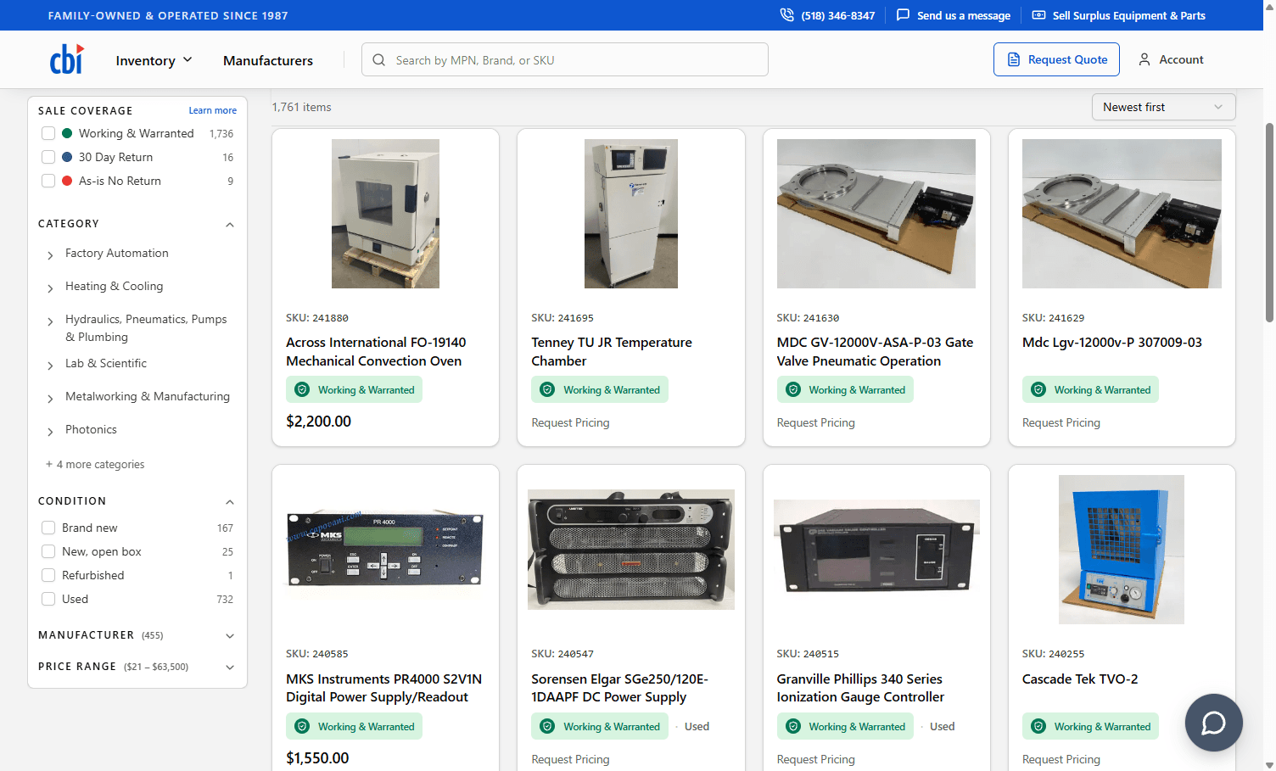Click Send us a message
Image resolution: width=1276 pixels, height=771 pixels.
(954, 15)
